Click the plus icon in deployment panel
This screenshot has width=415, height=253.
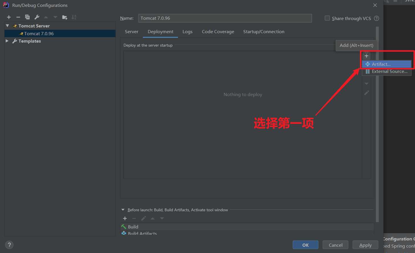click(367, 56)
